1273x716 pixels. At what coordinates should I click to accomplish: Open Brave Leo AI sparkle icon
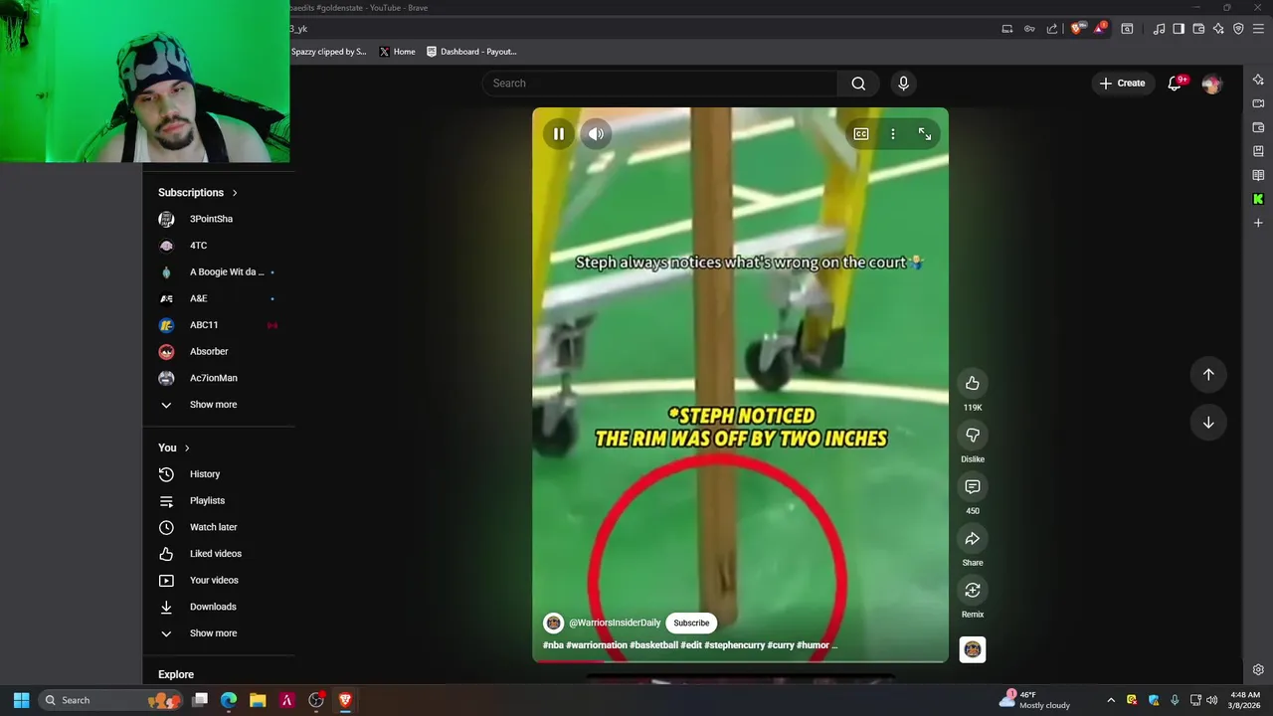1218,29
